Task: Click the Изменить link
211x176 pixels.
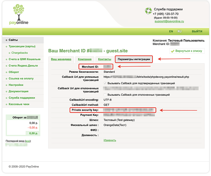Action: tap(110, 140)
